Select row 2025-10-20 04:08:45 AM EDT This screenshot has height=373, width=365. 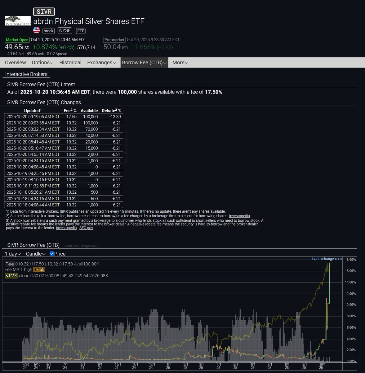tap(64, 167)
